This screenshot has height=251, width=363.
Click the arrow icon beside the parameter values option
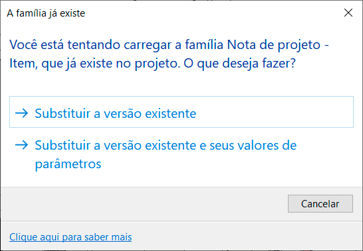pyautogui.click(x=21, y=145)
